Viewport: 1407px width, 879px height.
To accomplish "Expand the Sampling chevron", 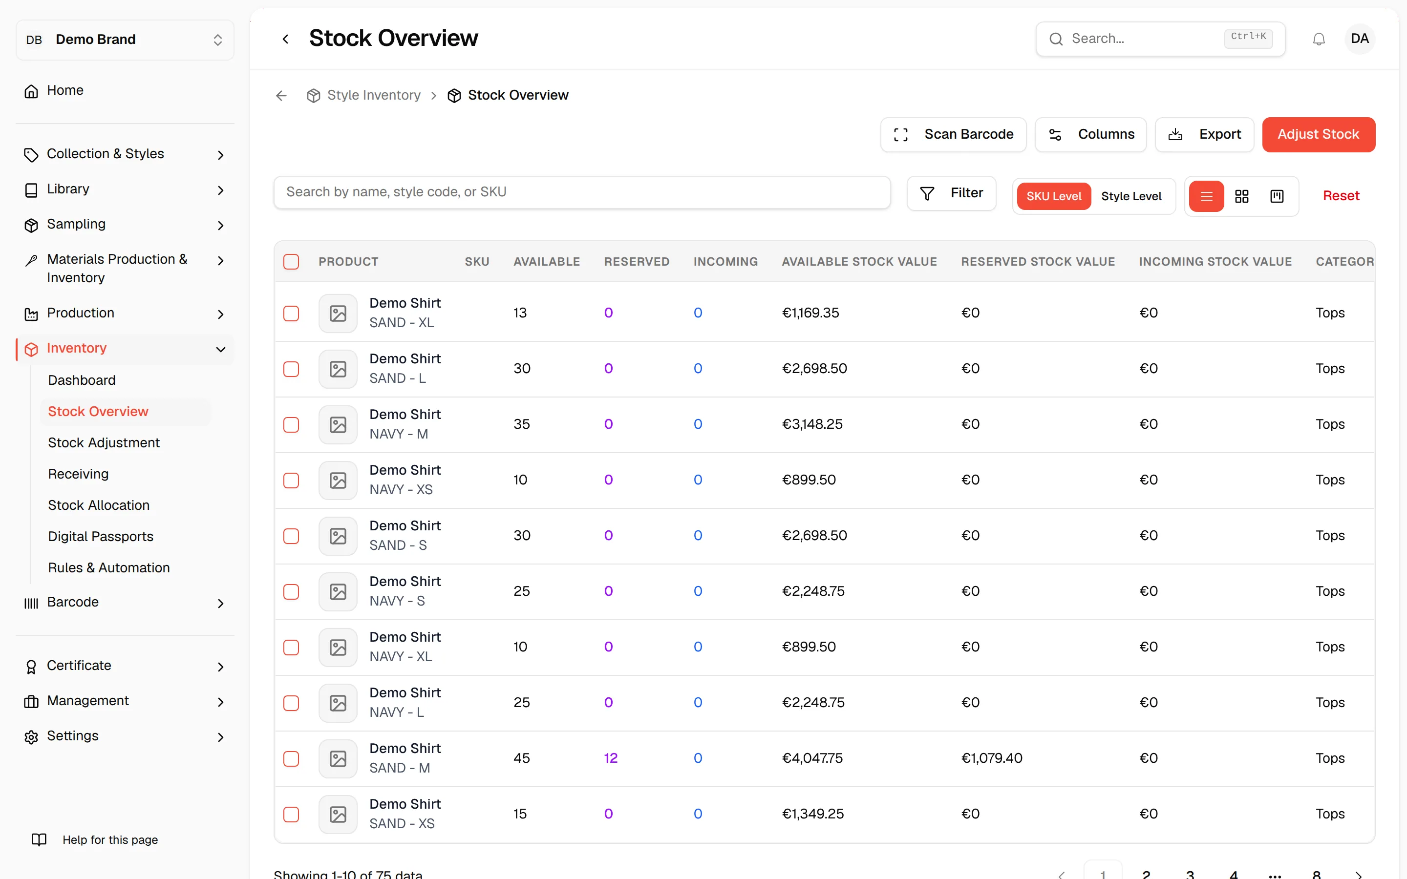I will coord(220,225).
